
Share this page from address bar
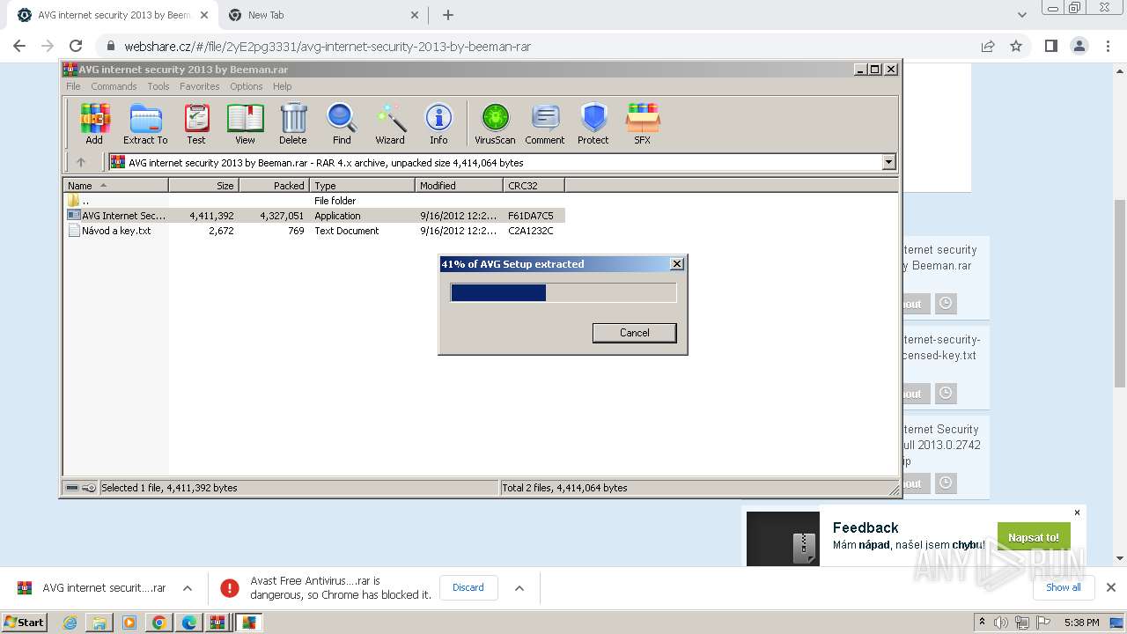(988, 46)
